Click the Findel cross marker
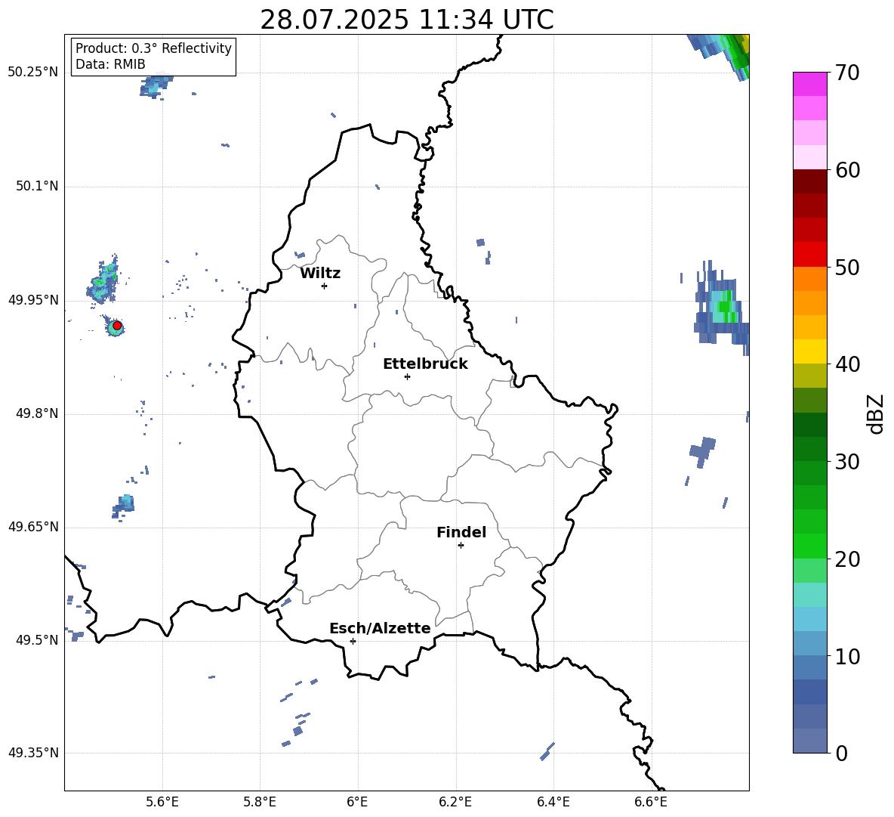The width and height of the screenshot is (894, 817). pyautogui.click(x=461, y=545)
